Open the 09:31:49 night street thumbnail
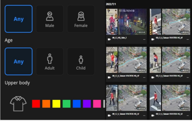Image resolution: width=192 pixels, height=121 pixels. point(126,22)
